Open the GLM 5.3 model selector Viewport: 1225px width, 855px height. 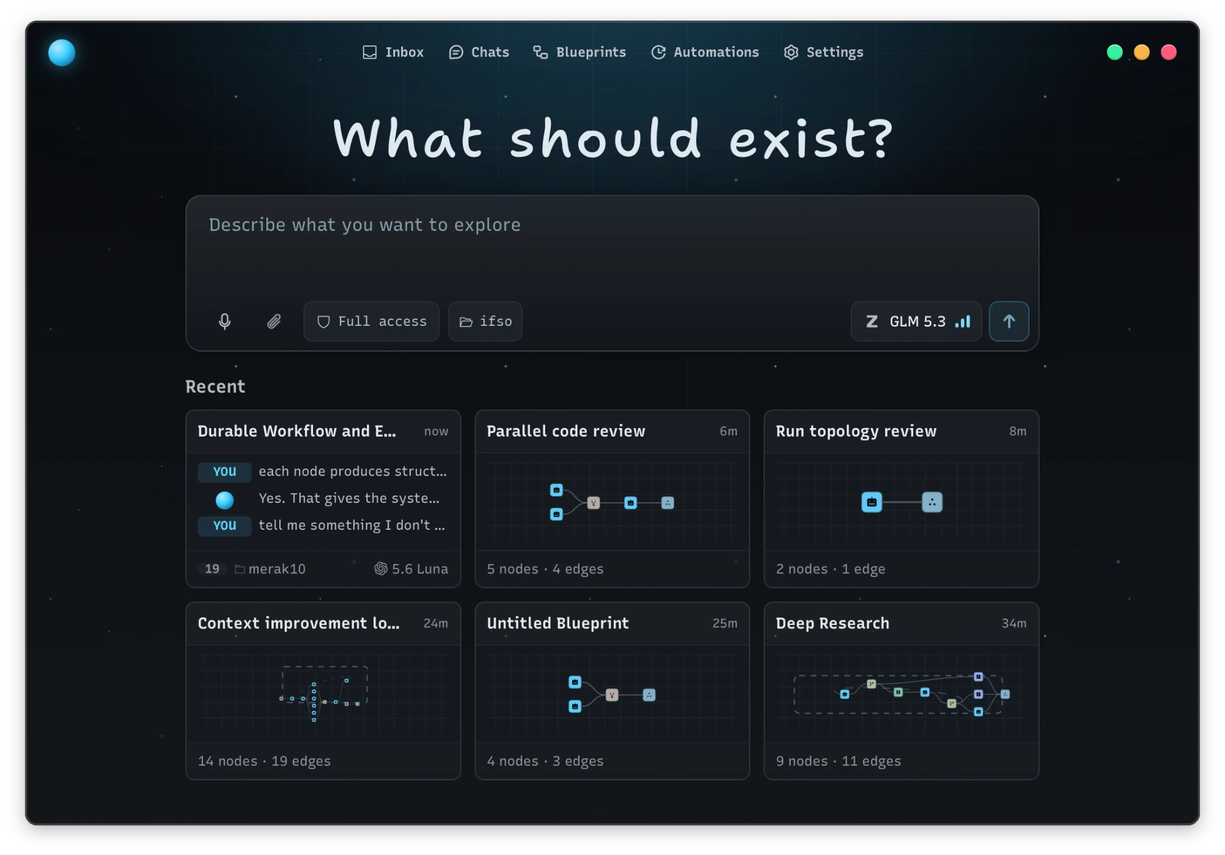tap(916, 322)
